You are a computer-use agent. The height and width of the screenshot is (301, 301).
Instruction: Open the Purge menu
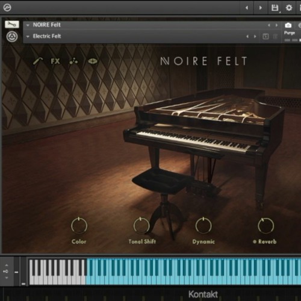pos(290,33)
